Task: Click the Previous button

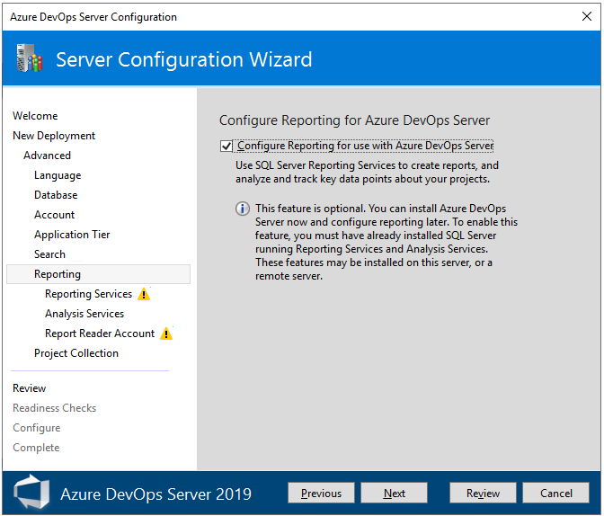Action: (321, 493)
